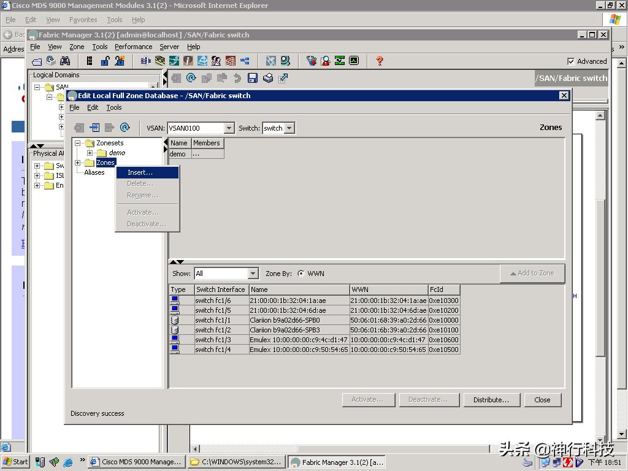Click the printer icon beside the save icon

(x=268, y=78)
